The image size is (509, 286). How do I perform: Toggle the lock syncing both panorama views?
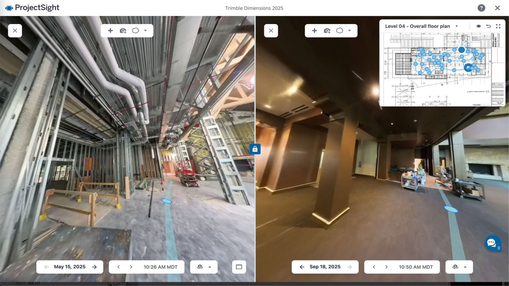click(x=255, y=149)
